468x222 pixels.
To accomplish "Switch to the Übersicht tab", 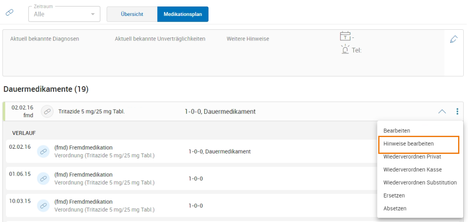I will point(132,14).
